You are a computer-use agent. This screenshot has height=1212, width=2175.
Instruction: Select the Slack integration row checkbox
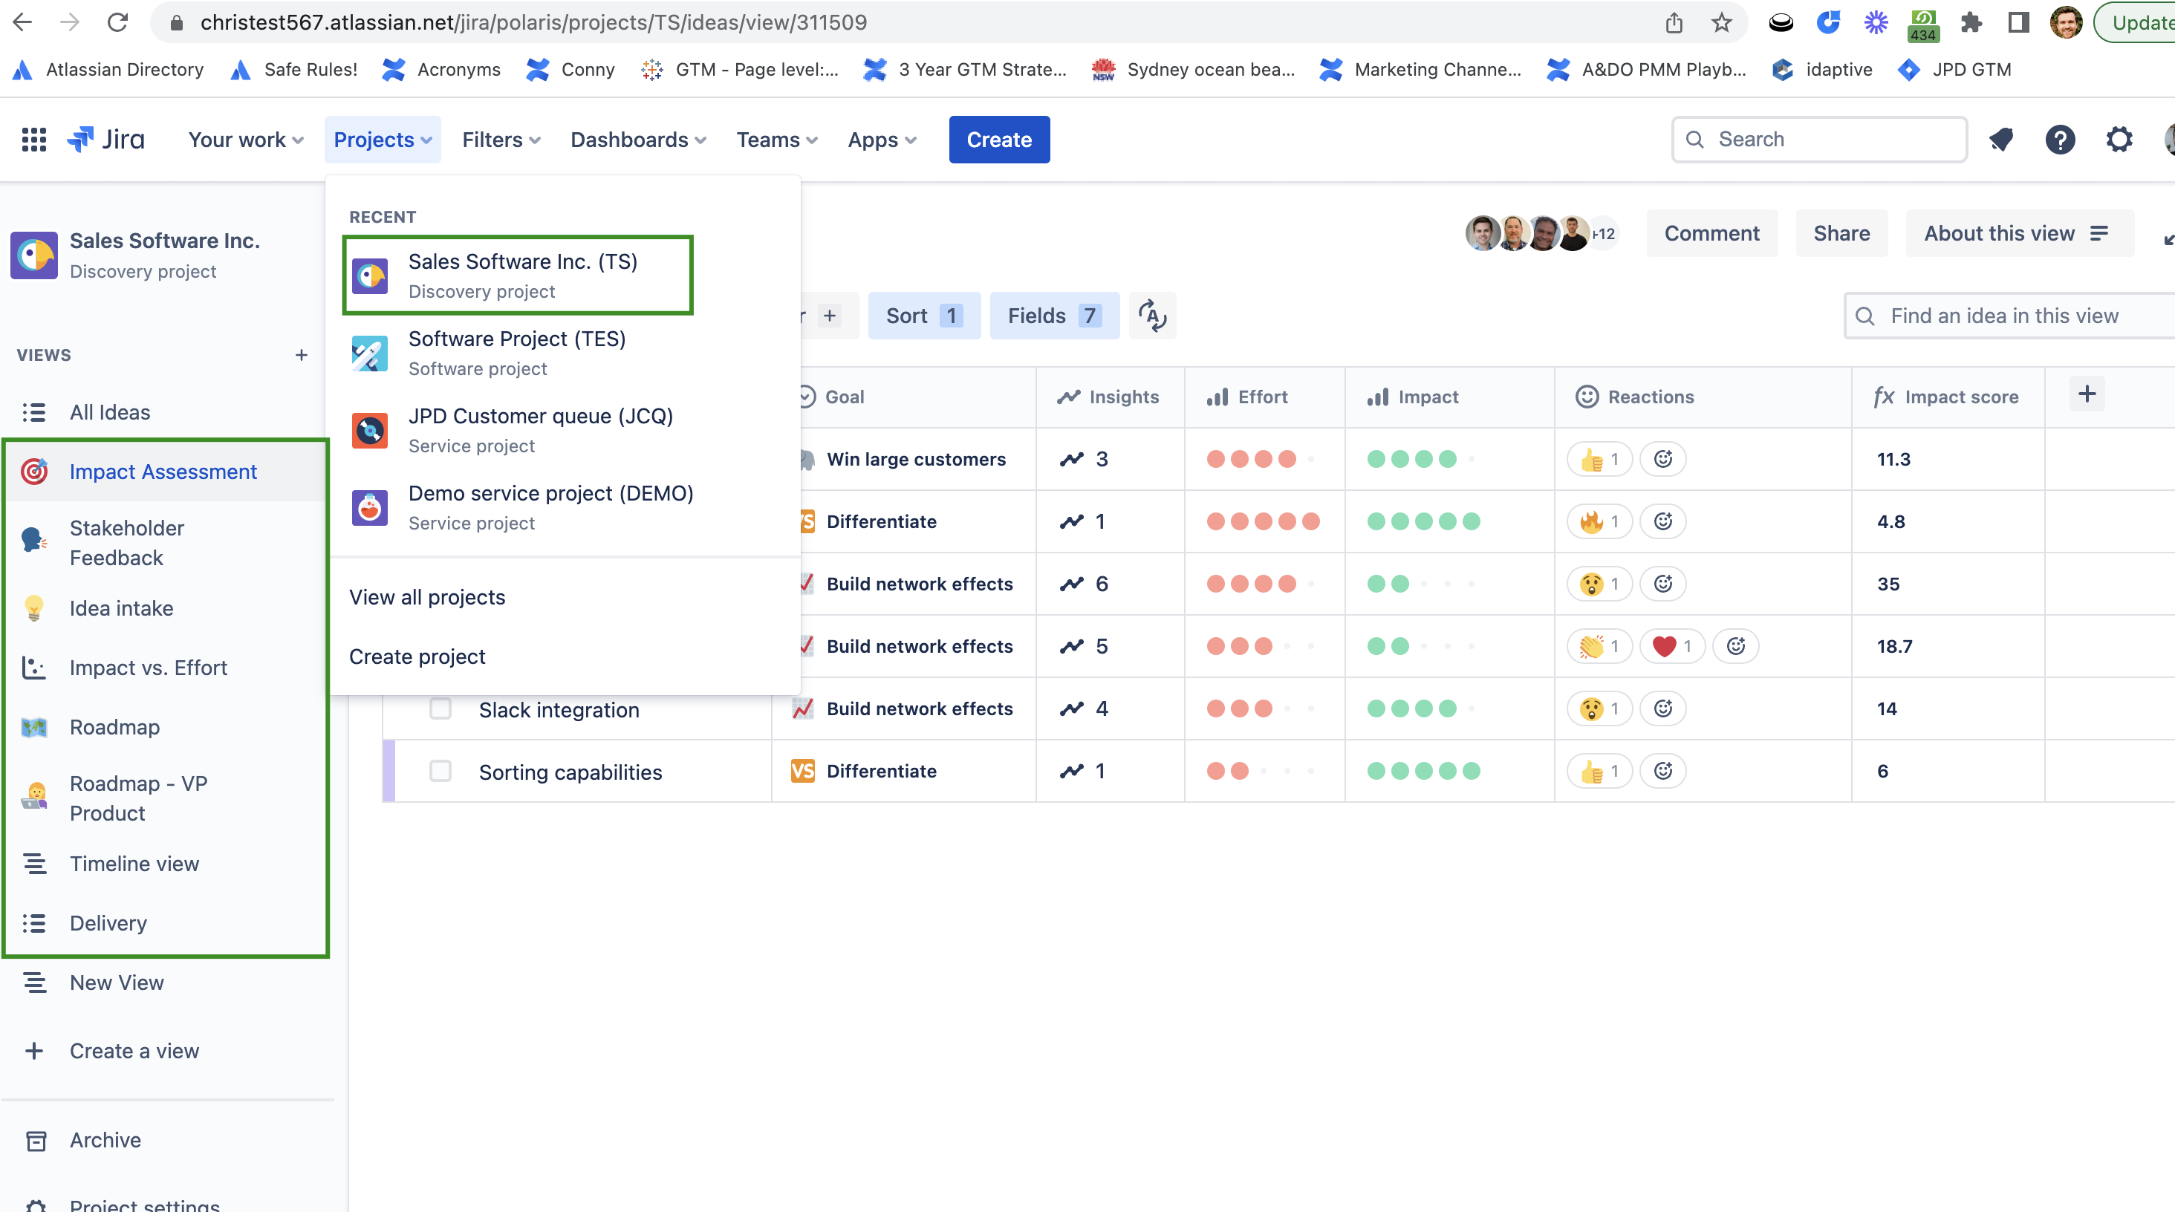click(439, 709)
